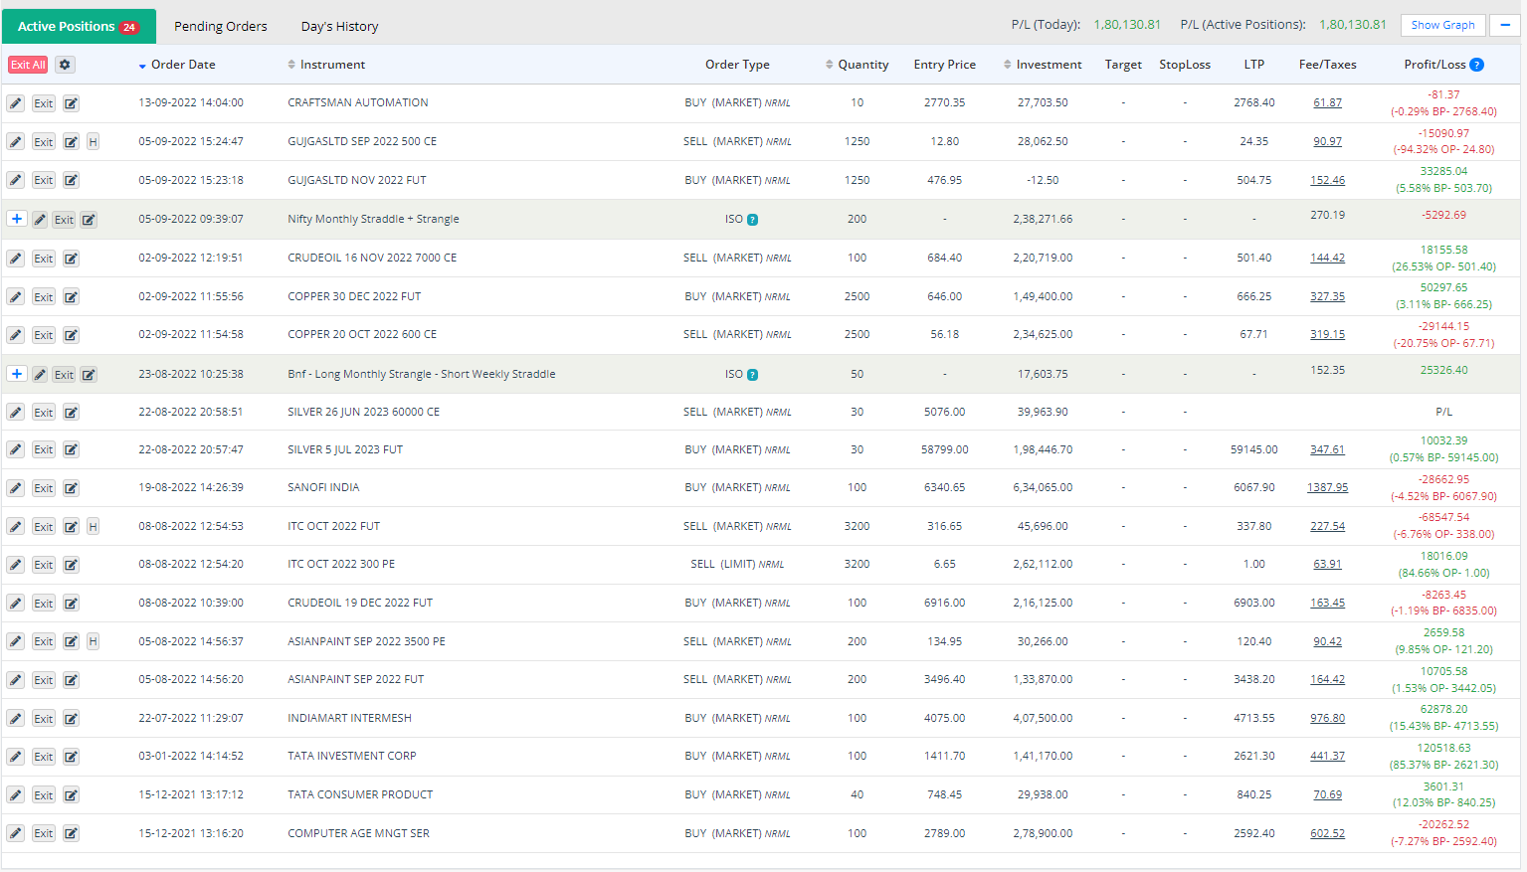Click pencil icon for TATA INVESTMENT CORP
This screenshot has height=872, width=1527.
click(16, 757)
